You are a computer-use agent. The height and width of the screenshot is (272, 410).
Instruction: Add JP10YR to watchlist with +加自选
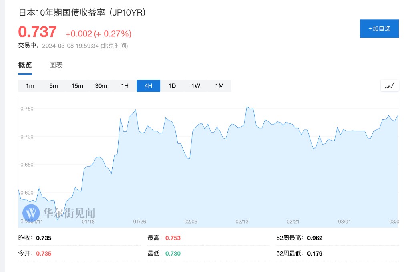pyautogui.click(x=379, y=28)
